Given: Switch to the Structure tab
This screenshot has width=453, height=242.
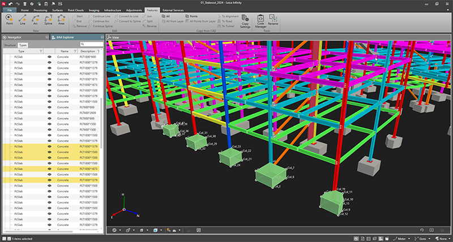Looking at the screenshot, I should pos(10,44).
